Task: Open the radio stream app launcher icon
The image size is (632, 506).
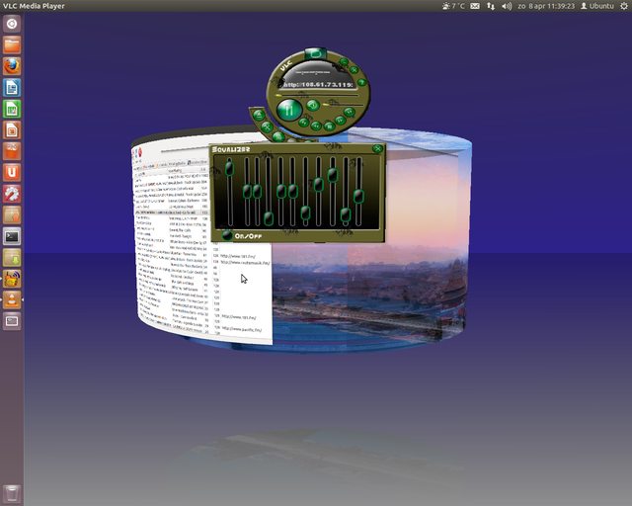Action: click(x=12, y=279)
